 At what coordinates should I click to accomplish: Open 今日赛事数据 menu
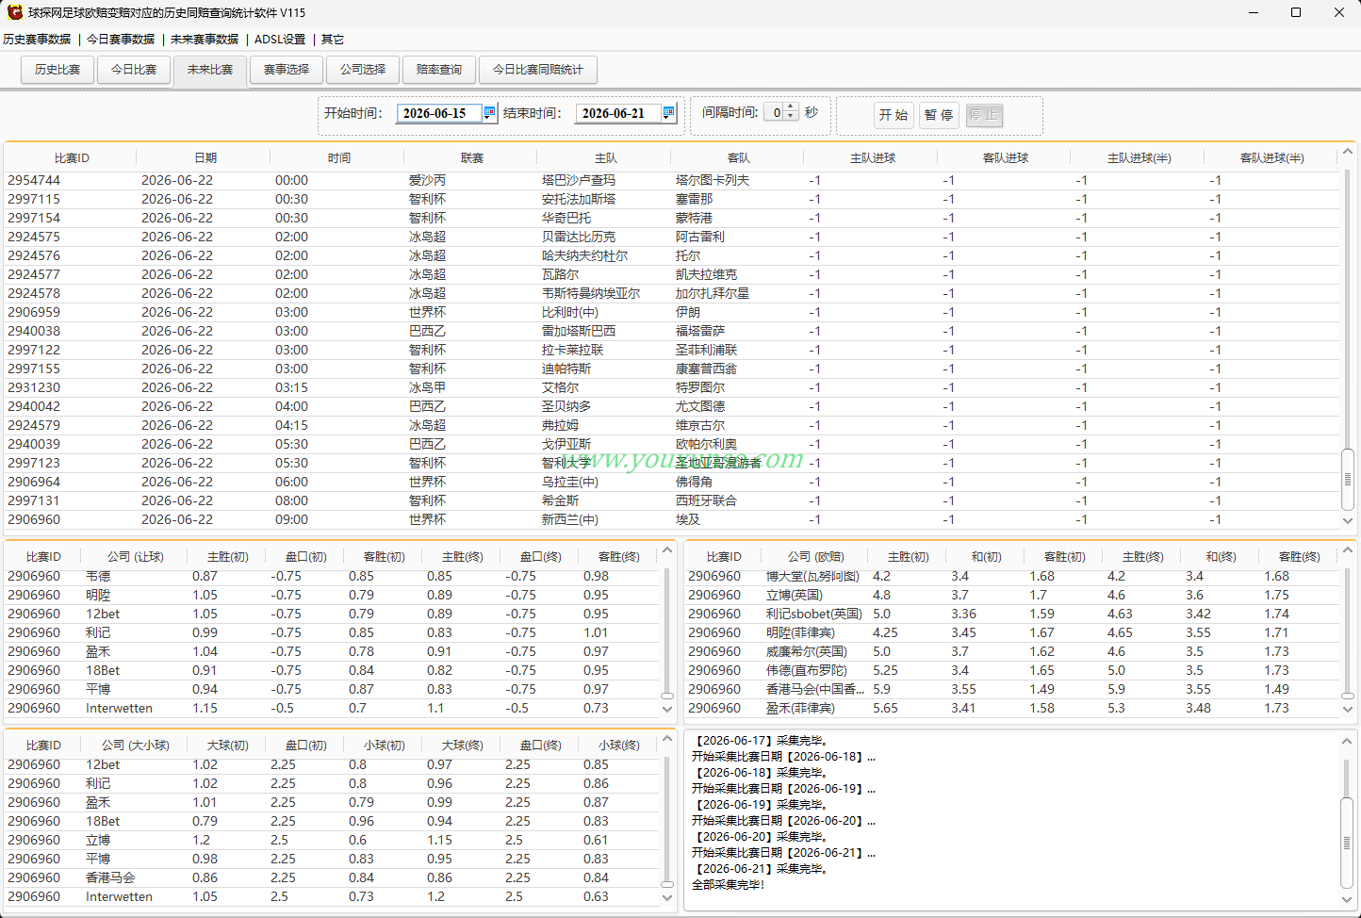pos(121,40)
